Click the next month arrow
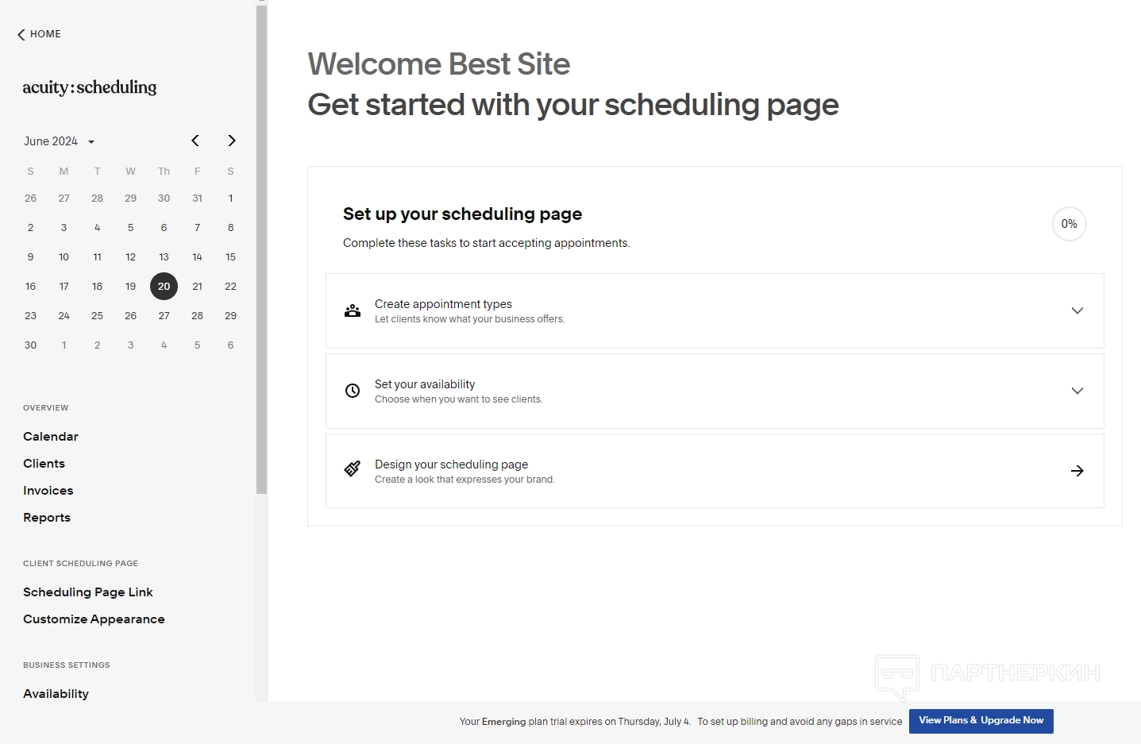This screenshot has width=1141, height=744. [232, 141]
